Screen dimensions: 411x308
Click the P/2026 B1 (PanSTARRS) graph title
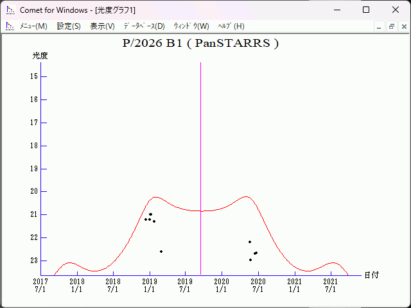200,44
